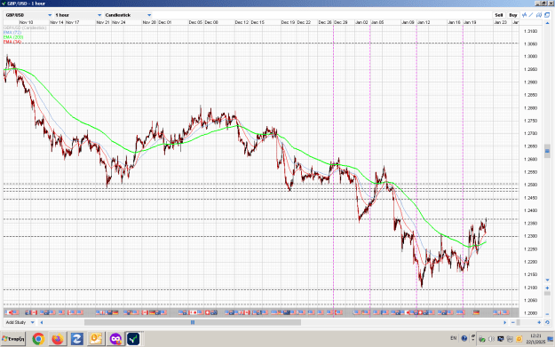Click the 1.3100 price axis label
Image resolution: width=555 pixels, height=347 pixels.
click(530, 31)
